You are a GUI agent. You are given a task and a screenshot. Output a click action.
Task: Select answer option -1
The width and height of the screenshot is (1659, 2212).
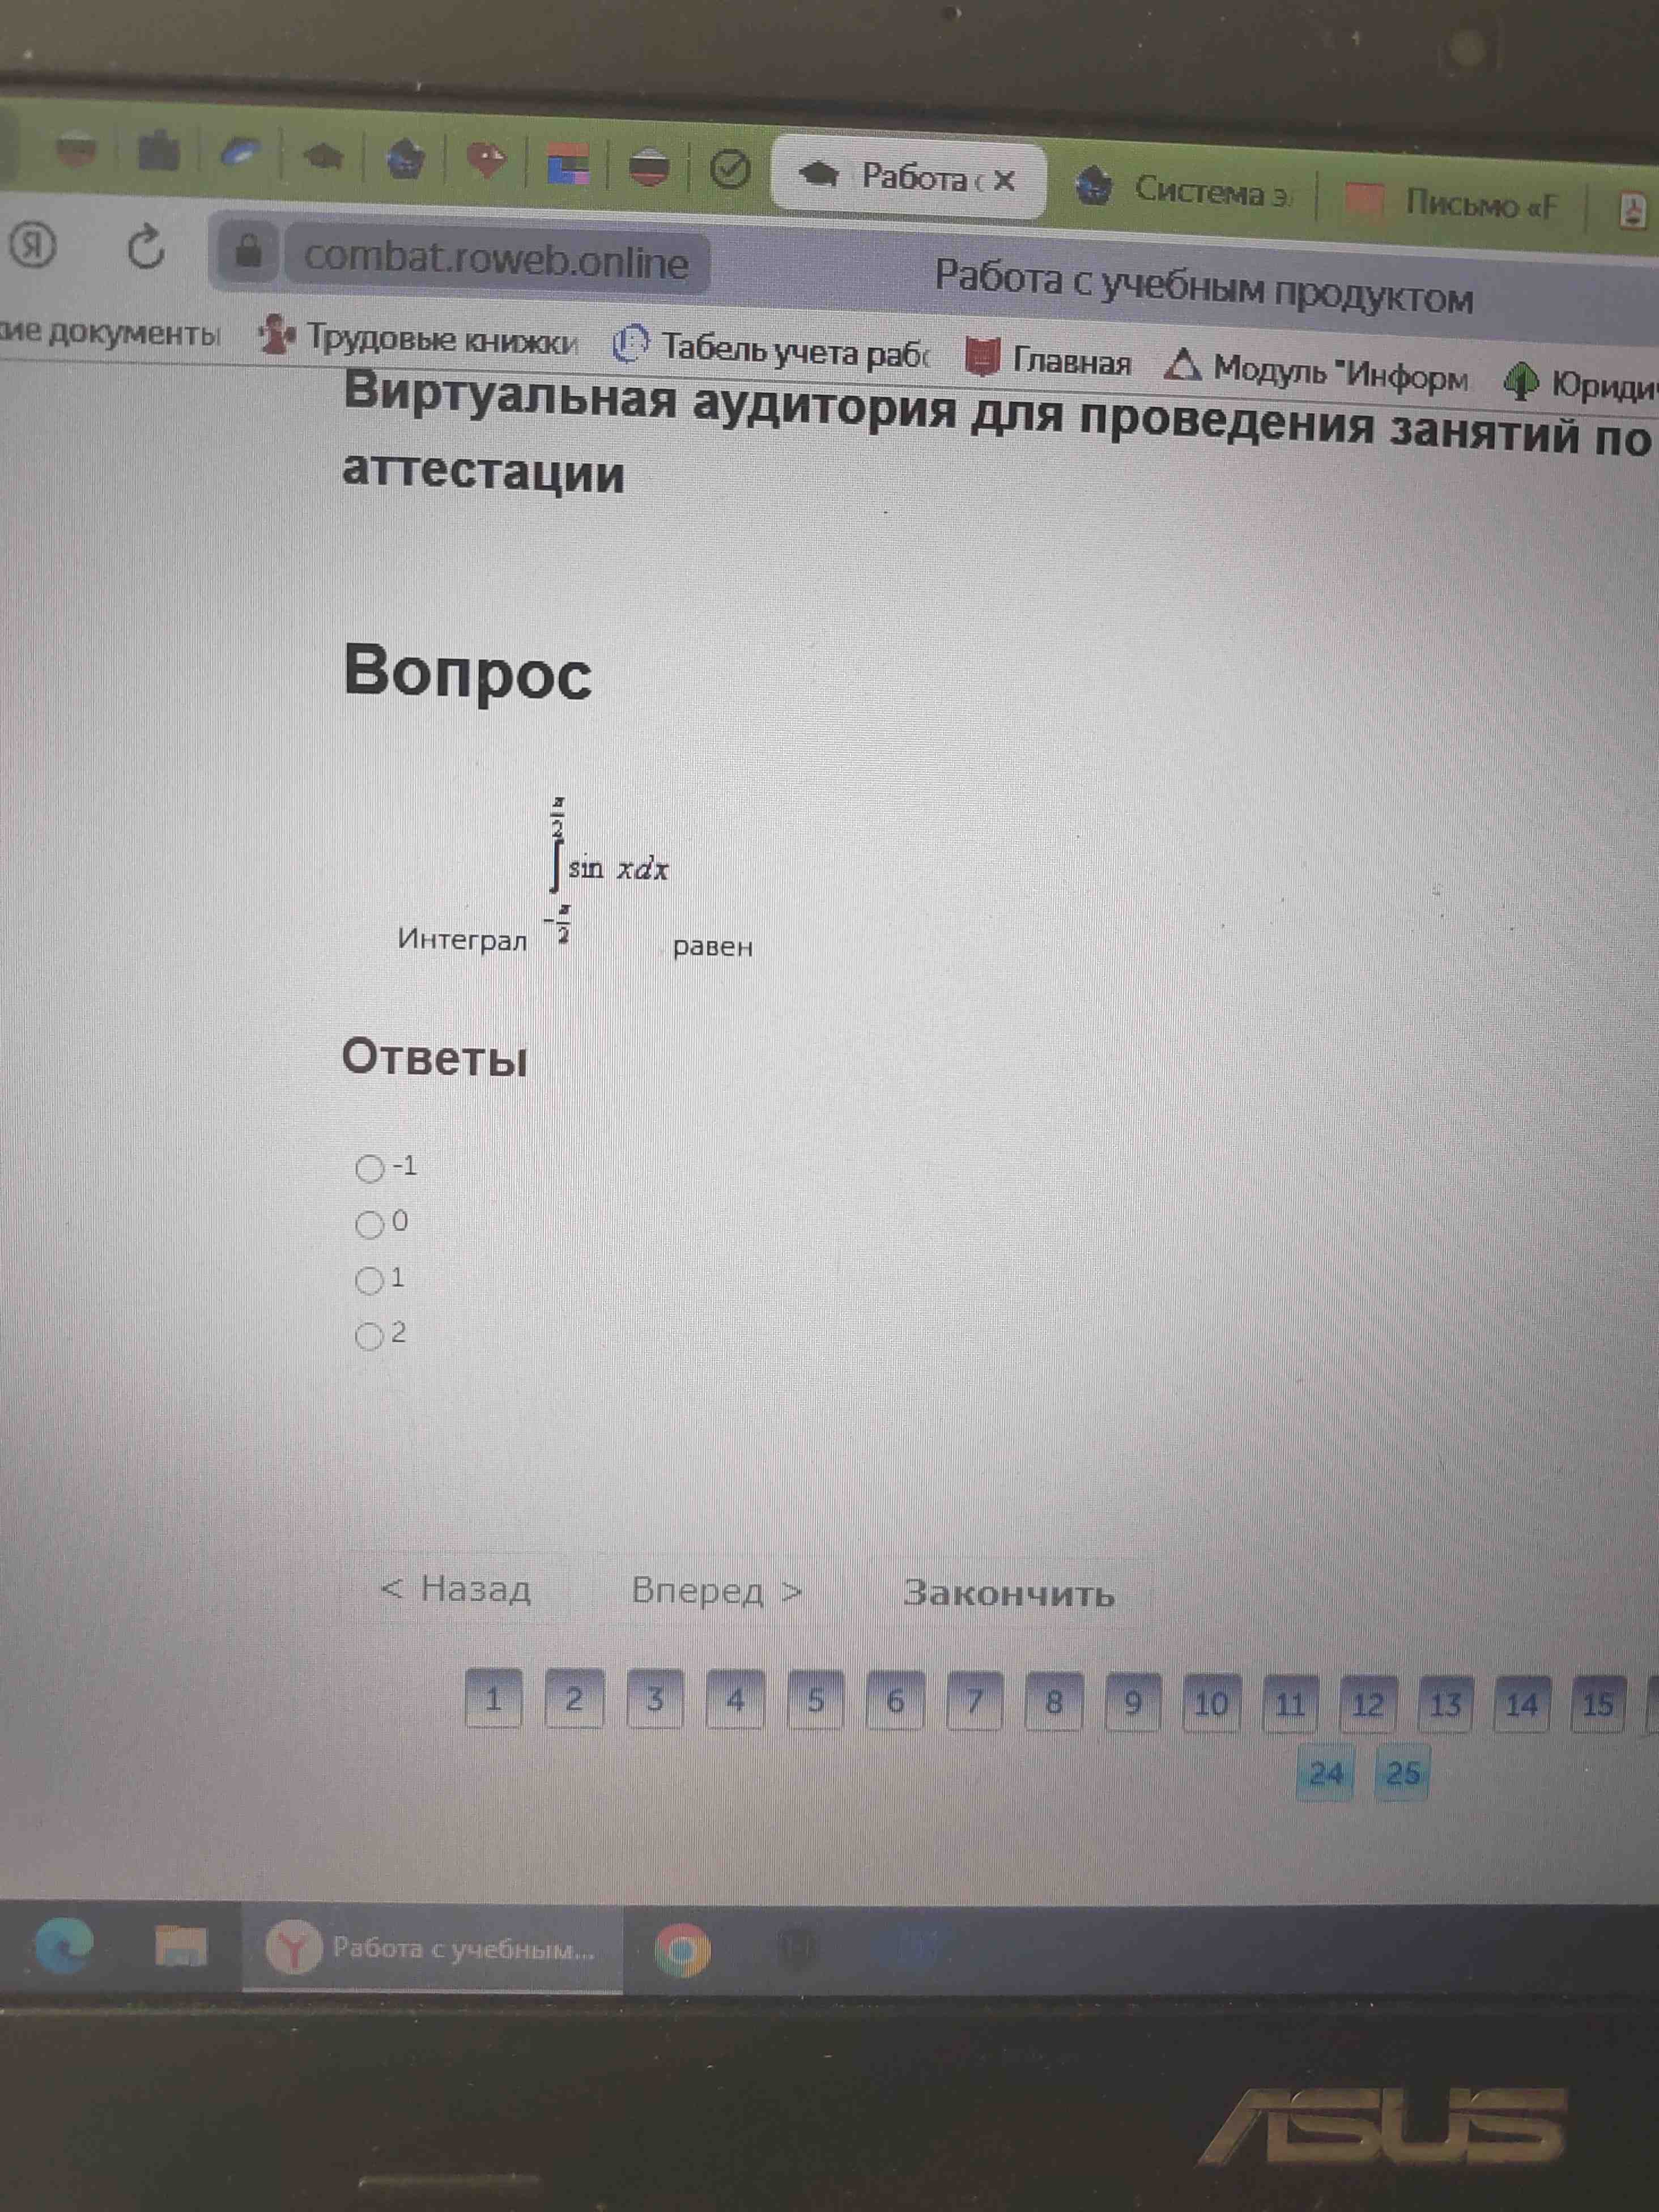tap(370, 1168)
